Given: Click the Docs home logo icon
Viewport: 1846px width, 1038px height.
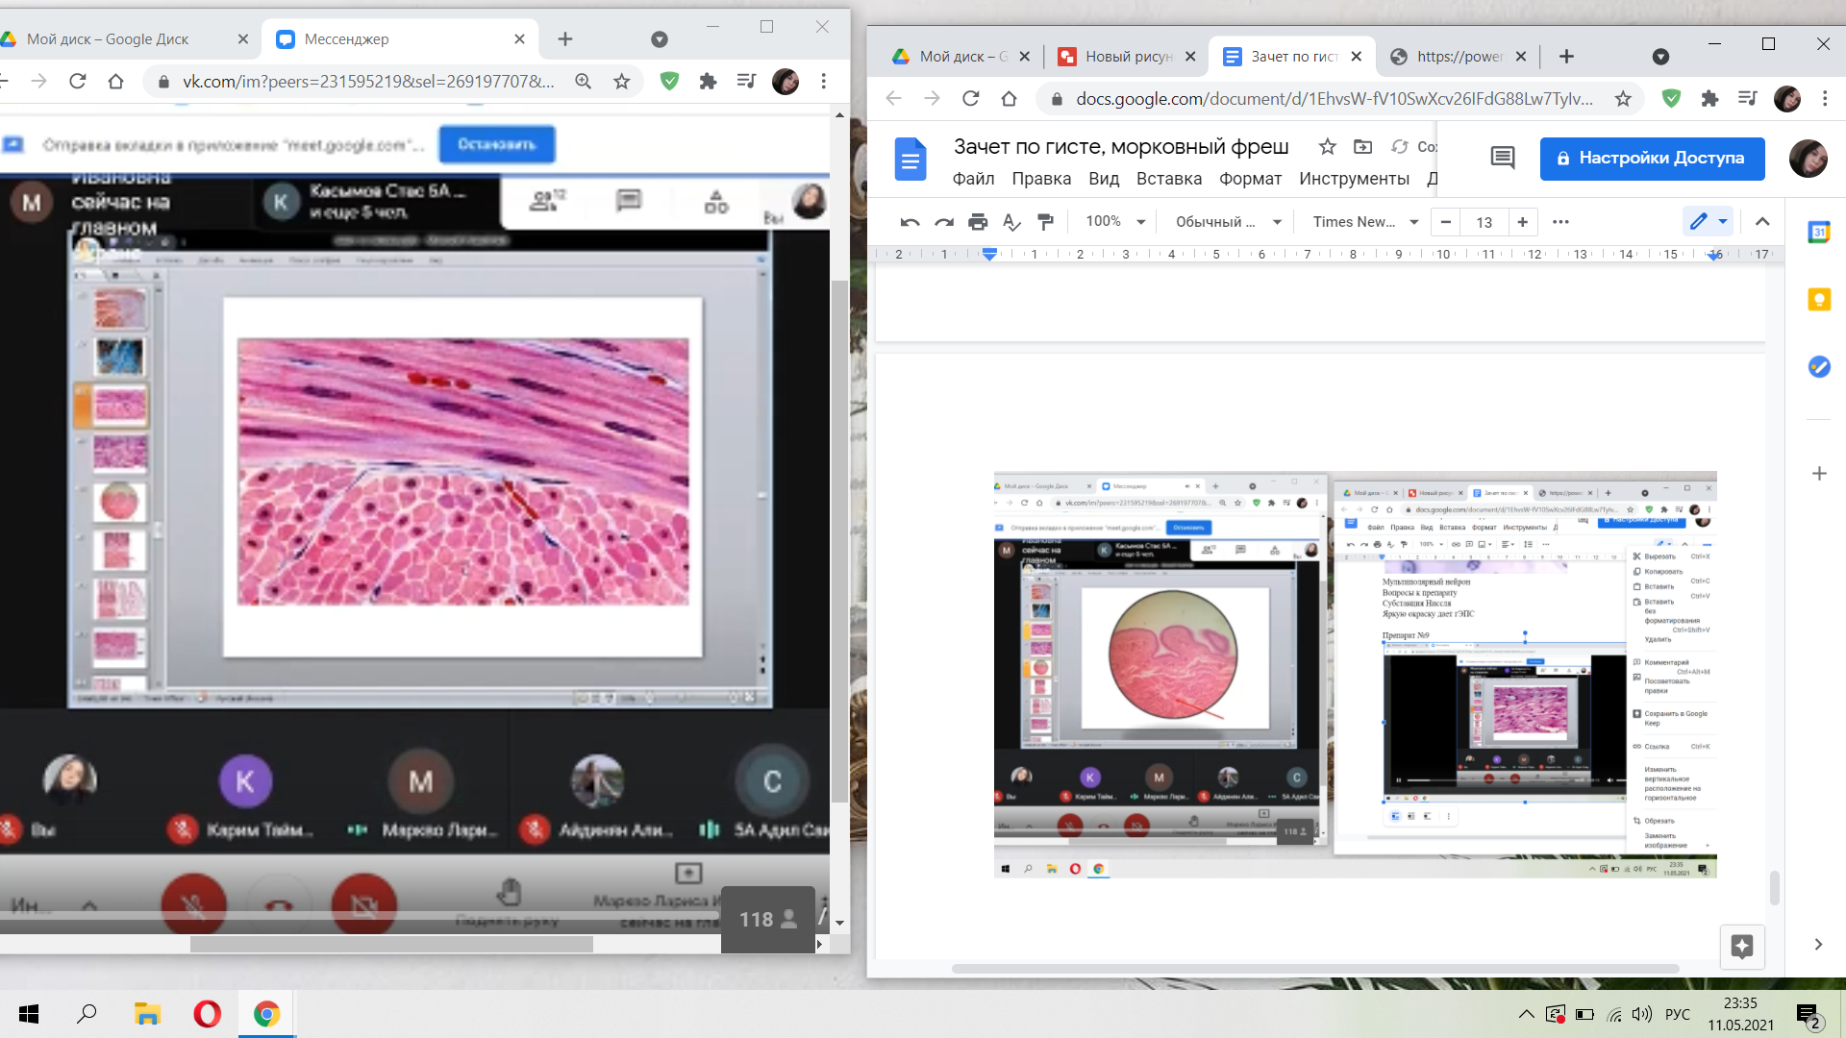Looking at the screenshot, I should coord(910,159).
